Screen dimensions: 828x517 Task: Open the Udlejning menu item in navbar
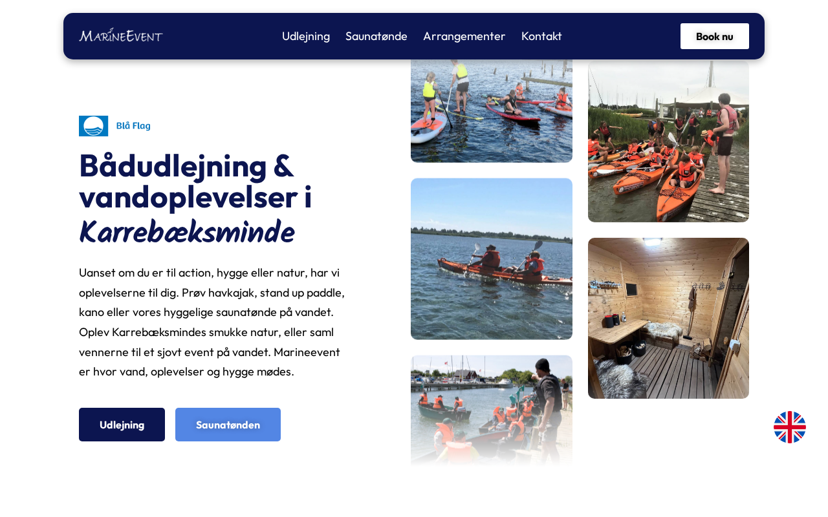tap(306, 36)
